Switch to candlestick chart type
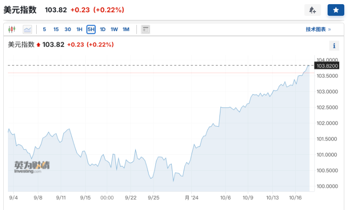This screenshot has height=210, width=348. point(12,29)
